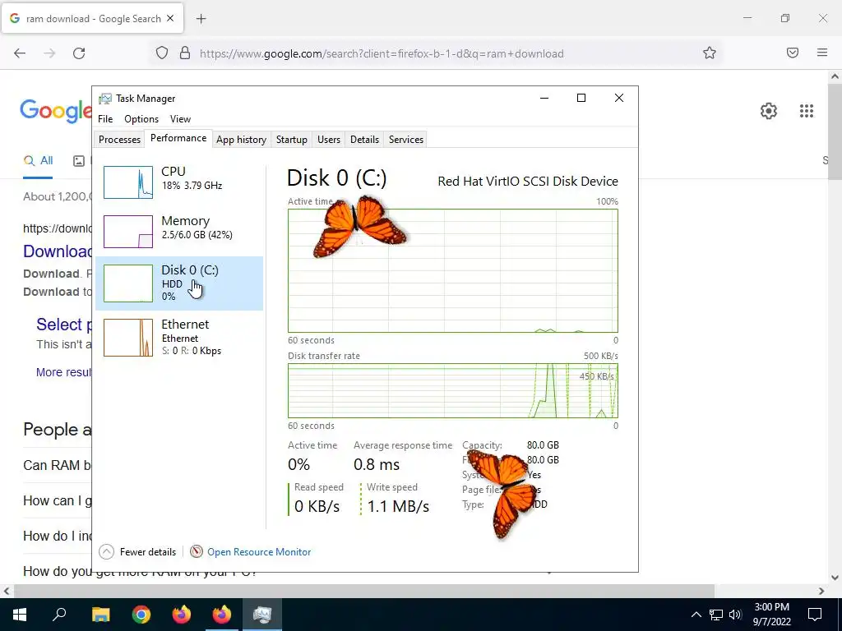Open Google Images search tab icon
The height and width of the screenshot is (631, 842).
[79, 160]
